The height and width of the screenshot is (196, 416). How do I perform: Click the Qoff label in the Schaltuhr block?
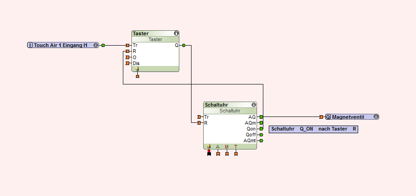click(x=251, y=135)
